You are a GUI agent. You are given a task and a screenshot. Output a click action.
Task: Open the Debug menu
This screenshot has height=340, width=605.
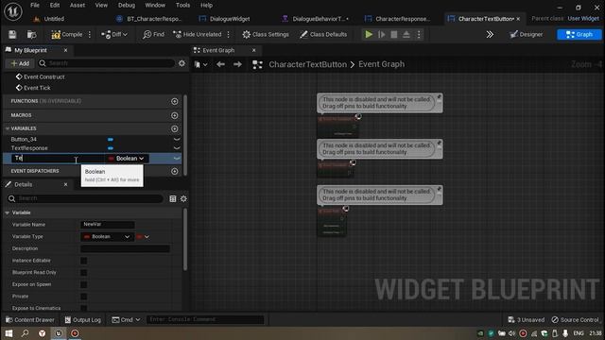coord(126,6)
